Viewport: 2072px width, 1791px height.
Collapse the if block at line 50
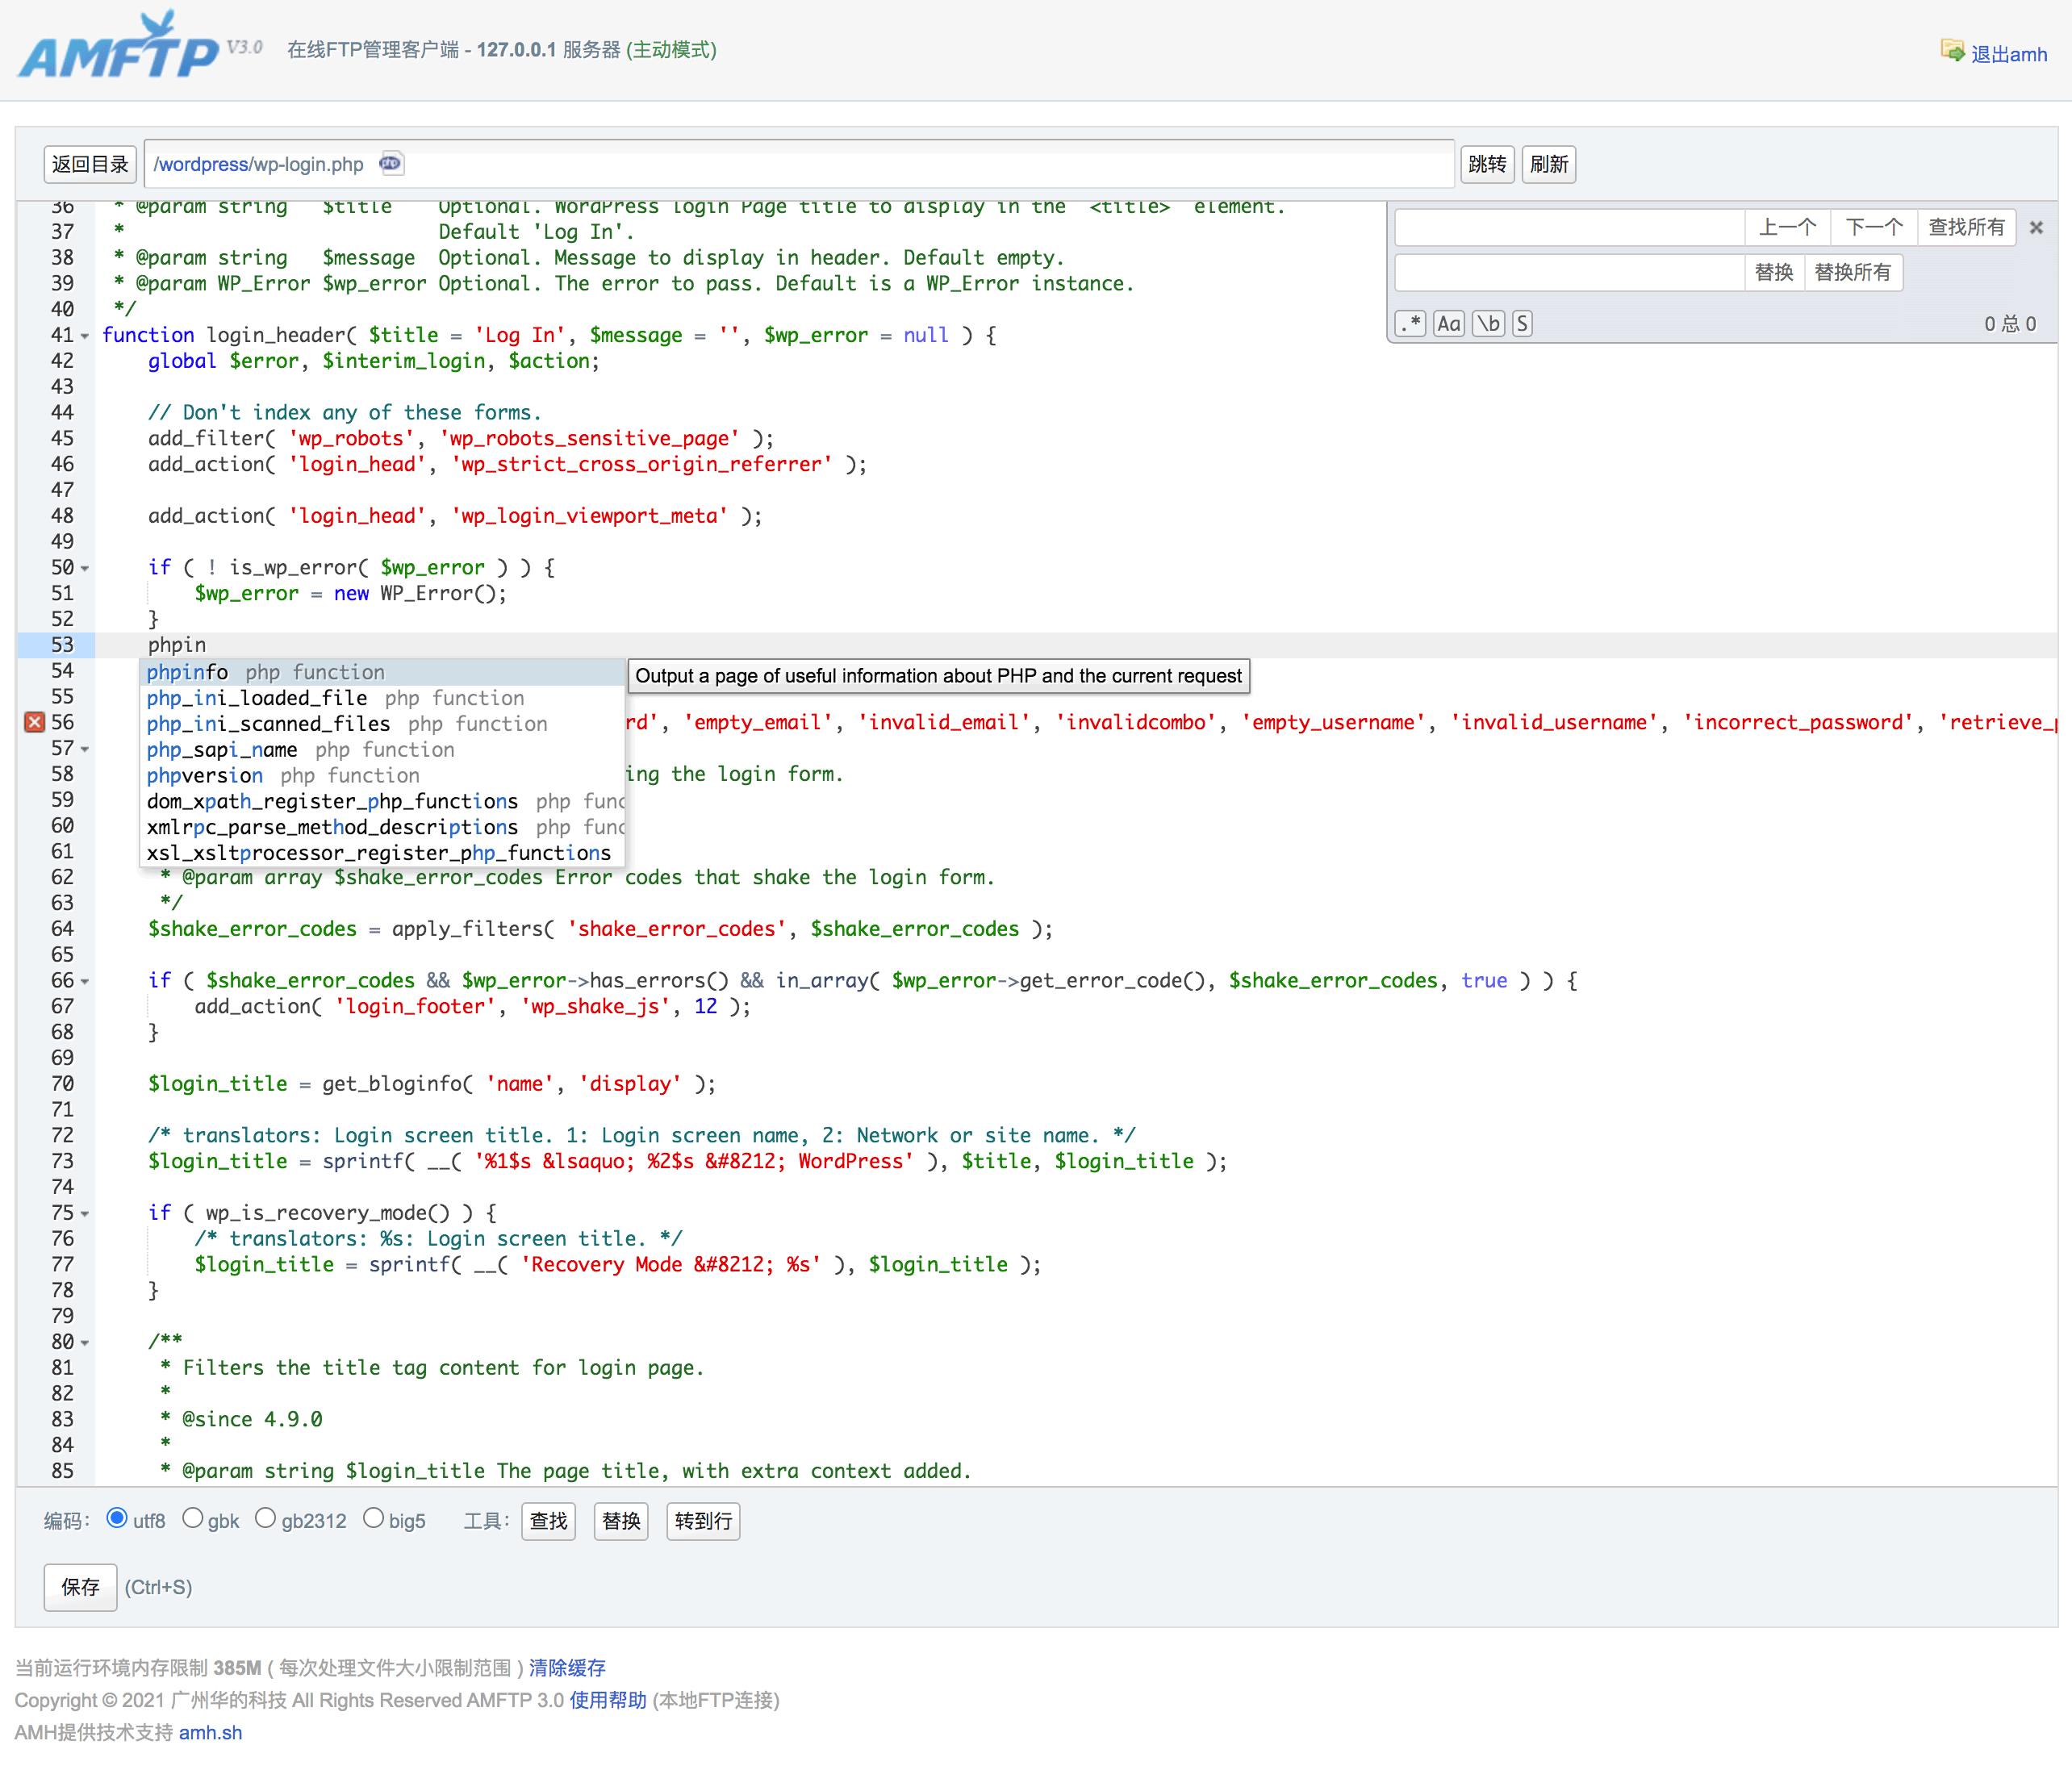pos(85,568)
